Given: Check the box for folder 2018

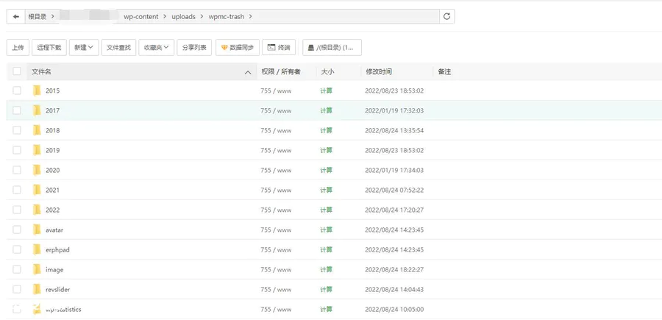Looking at the screenshot, I should pos(17,130).
